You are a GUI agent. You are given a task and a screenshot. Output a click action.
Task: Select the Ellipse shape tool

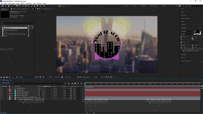coord(23,6)
